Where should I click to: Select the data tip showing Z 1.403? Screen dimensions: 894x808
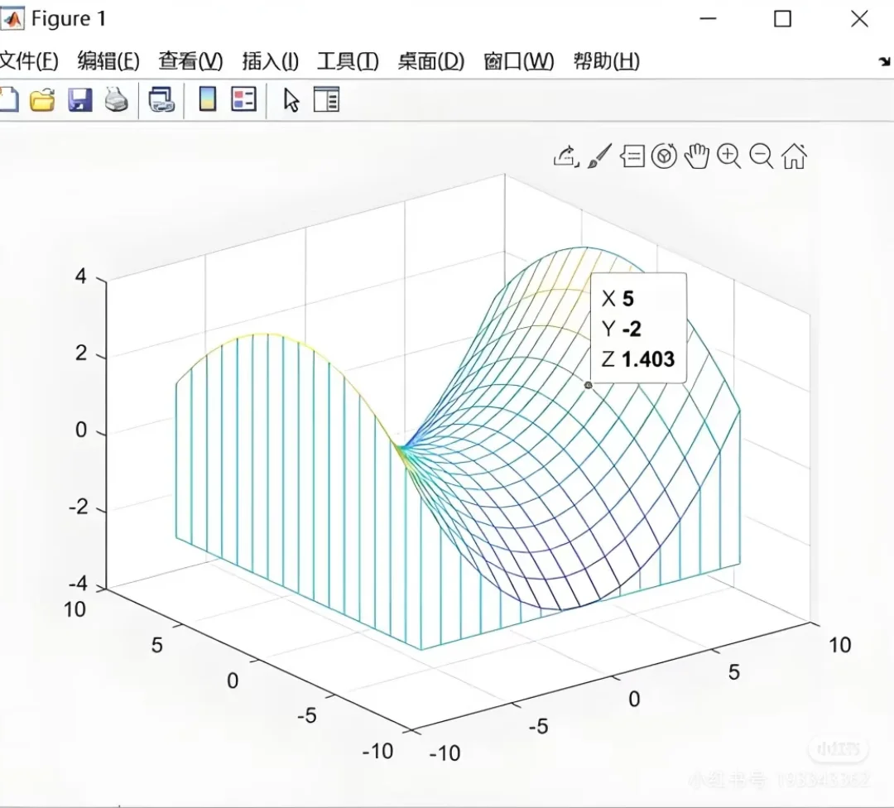point(637,329)
